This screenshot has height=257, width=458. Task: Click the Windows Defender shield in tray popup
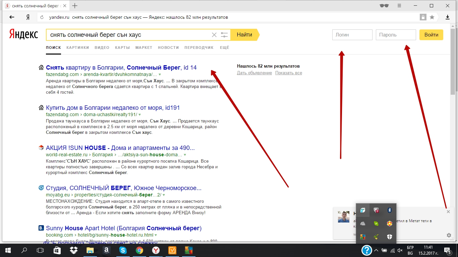390,237
